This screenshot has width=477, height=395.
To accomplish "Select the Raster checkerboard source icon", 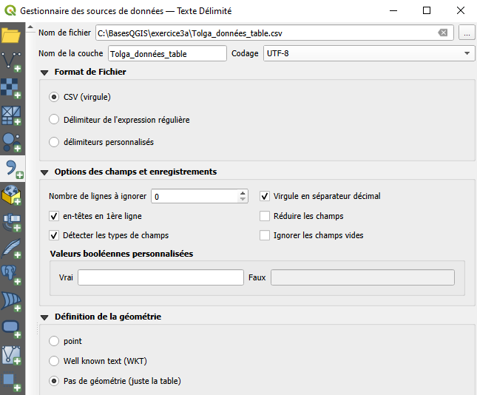I will (x=12, y=89).
